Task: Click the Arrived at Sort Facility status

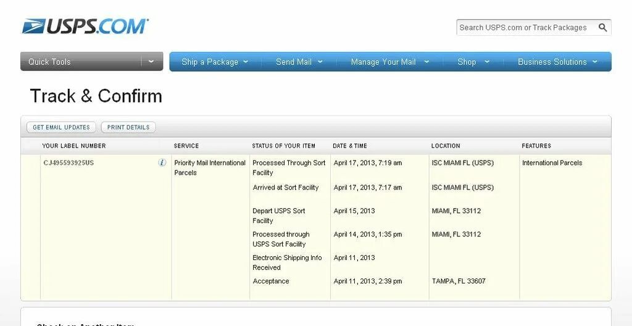Action: coord(285,187)
